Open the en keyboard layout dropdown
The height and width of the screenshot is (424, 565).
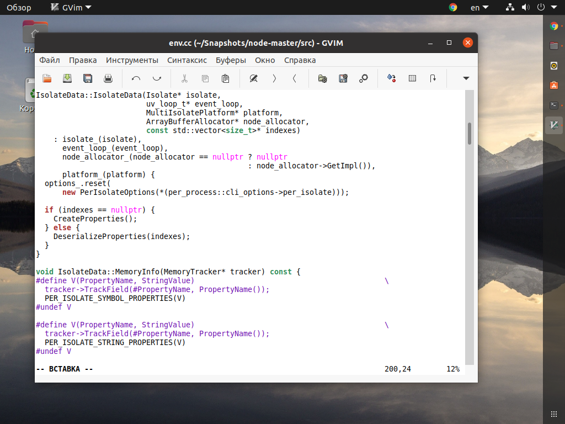coord(479,7)
